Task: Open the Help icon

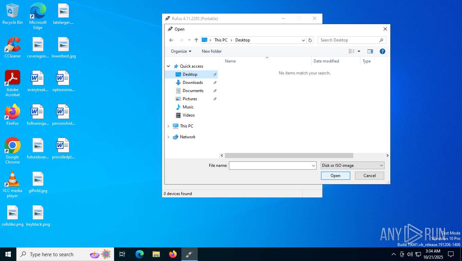Action: [x=383, y=51]
